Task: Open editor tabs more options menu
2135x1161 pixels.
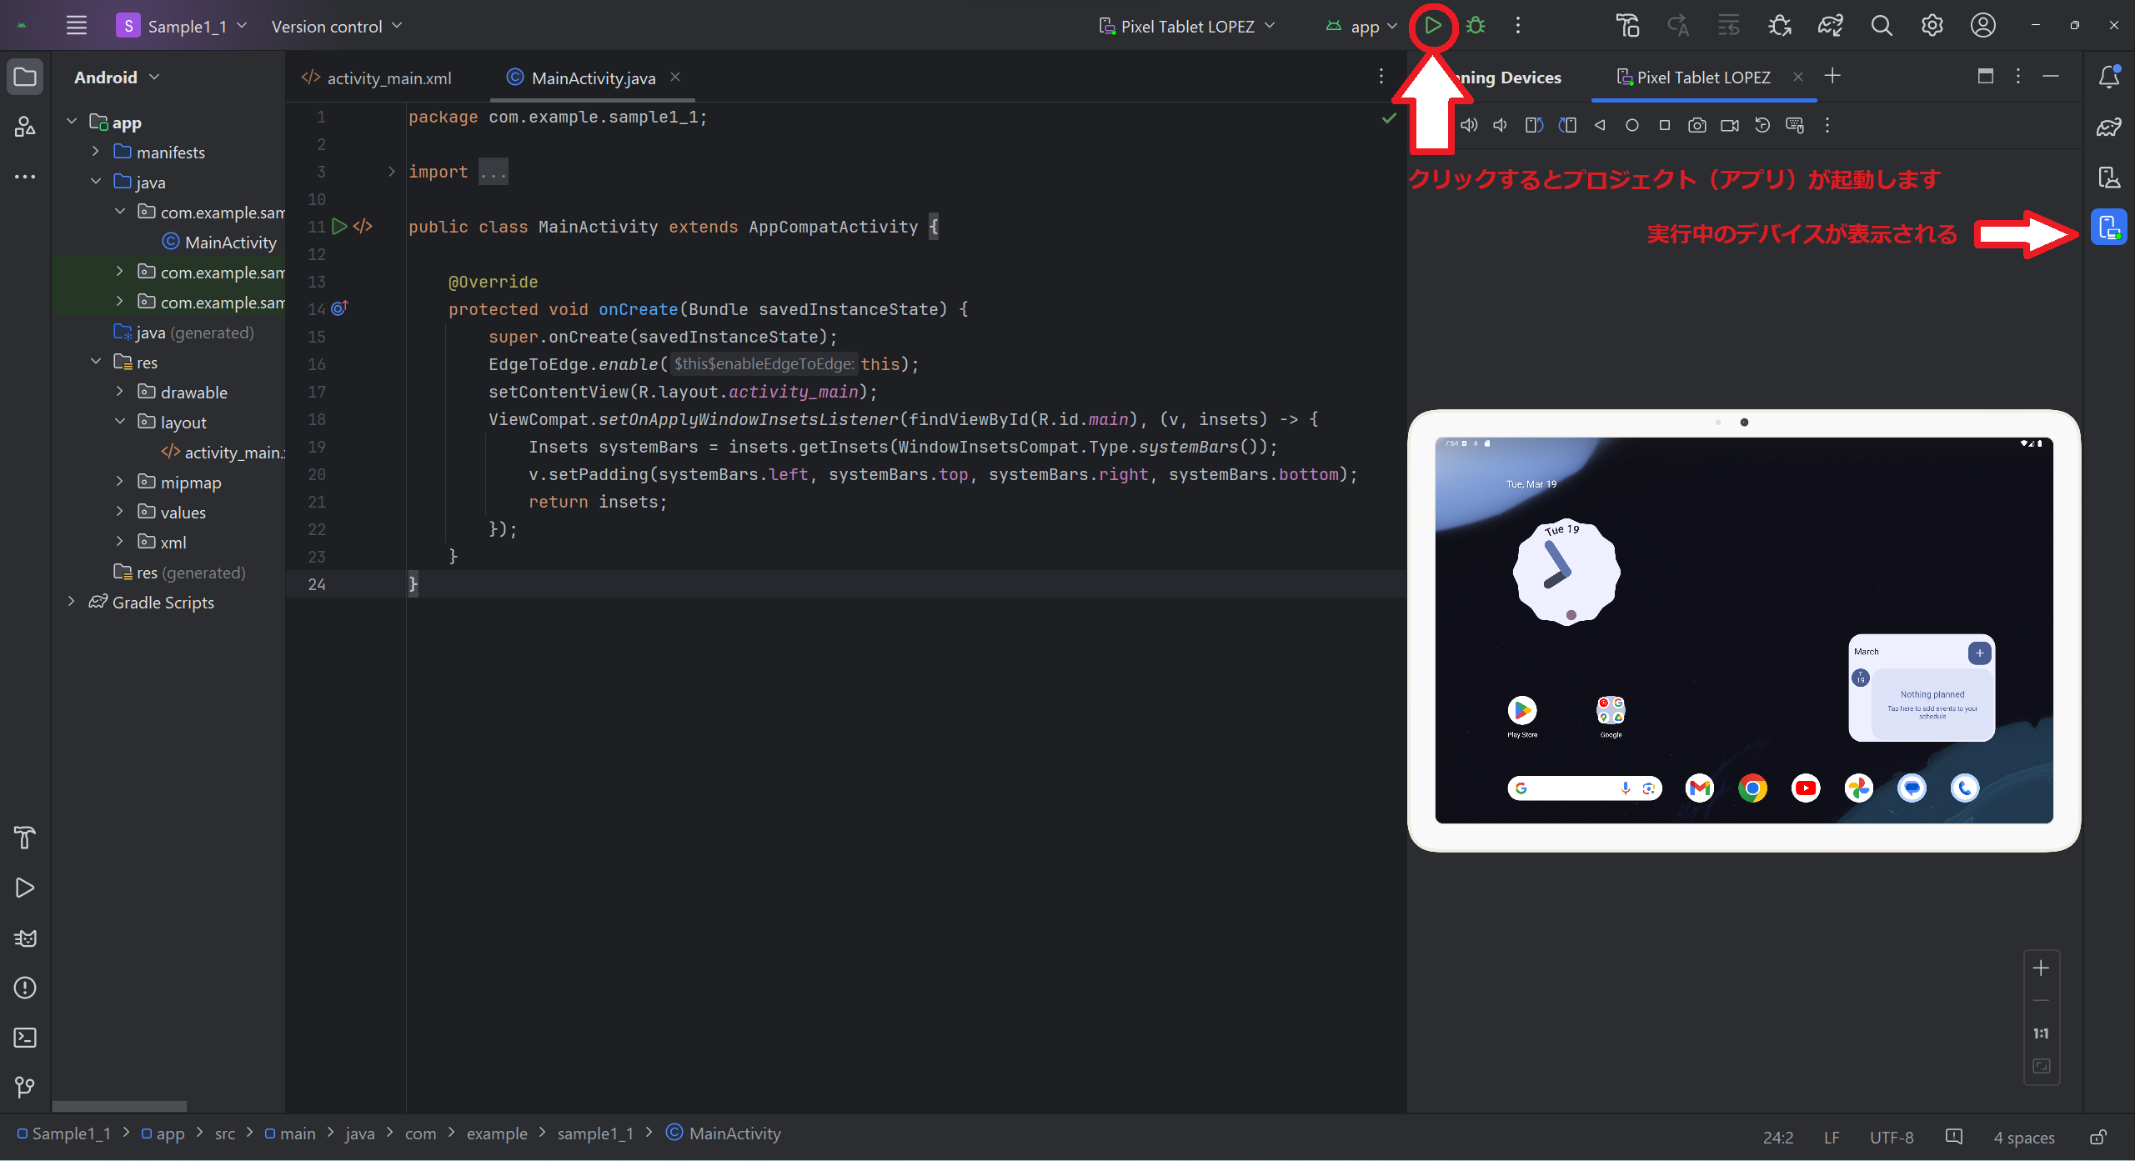Action: click(1381, 77)
